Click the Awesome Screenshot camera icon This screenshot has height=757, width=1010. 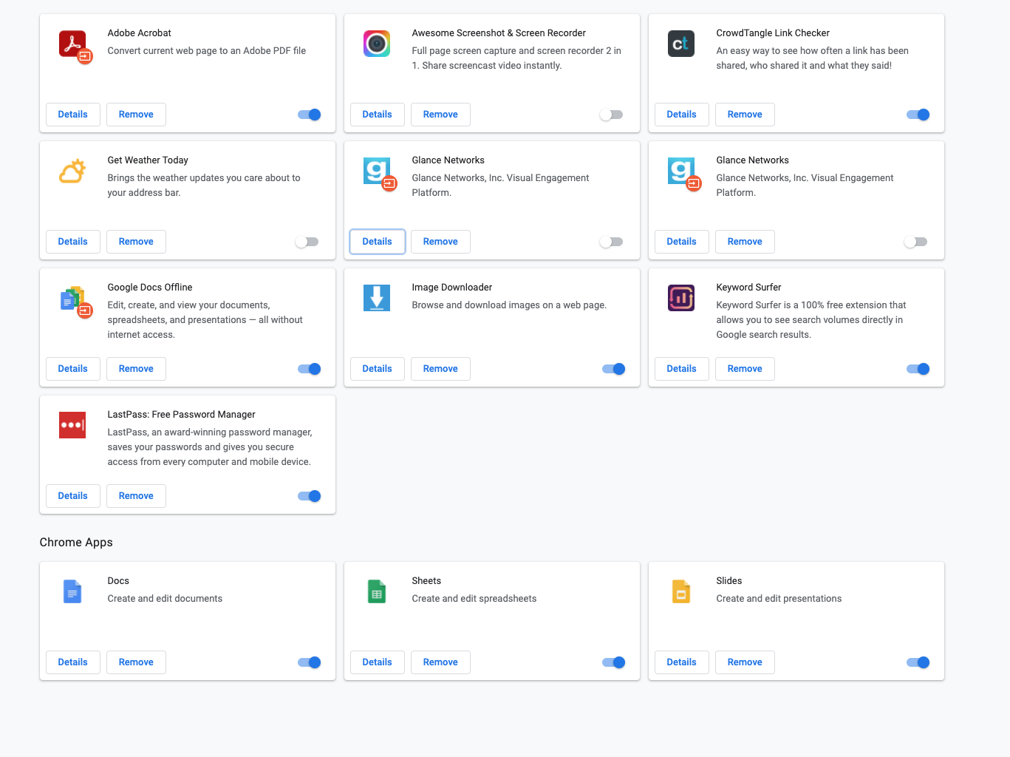[377, 44]
